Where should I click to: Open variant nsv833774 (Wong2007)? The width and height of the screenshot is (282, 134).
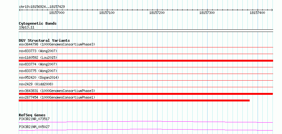pos(38,64)
